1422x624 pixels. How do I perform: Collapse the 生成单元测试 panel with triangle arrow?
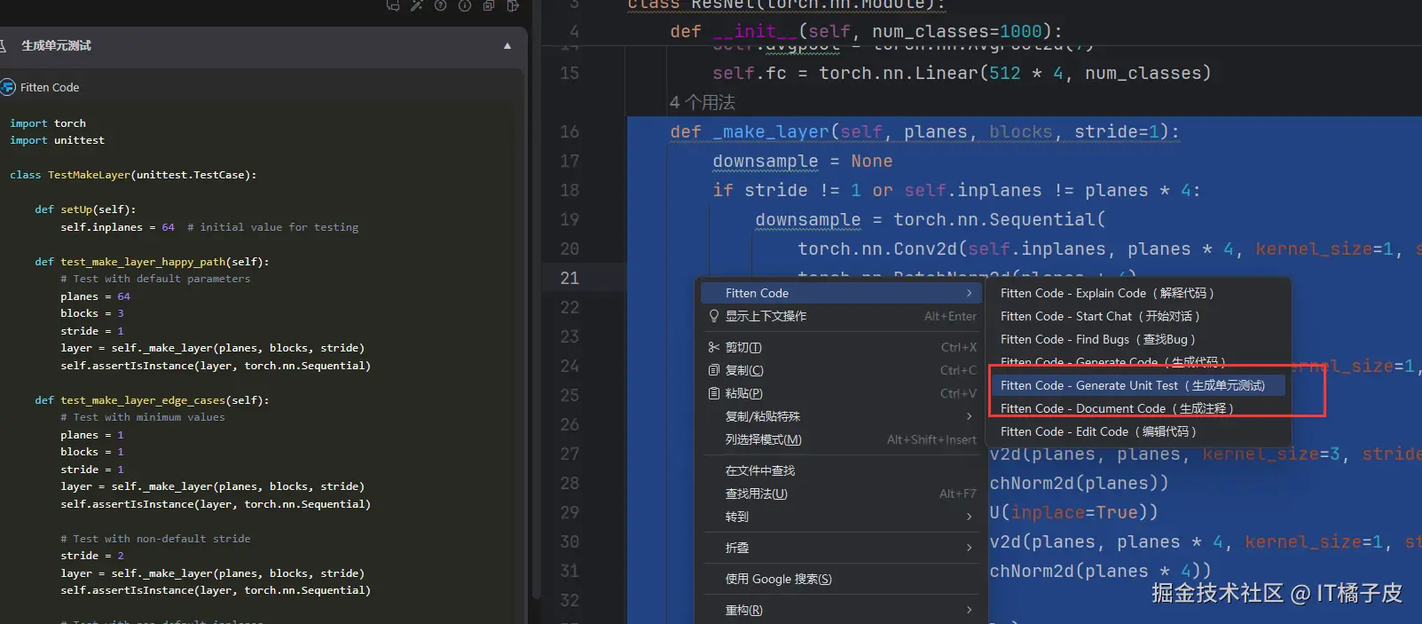pos(507,45)
